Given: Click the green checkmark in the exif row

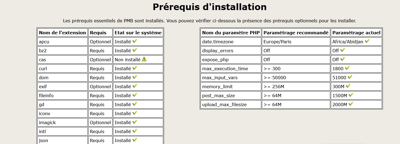Looking at the screenshot, I should point(135,86).
